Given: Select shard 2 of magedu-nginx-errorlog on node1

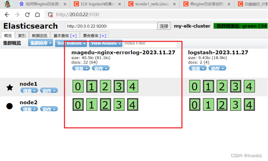Looking at the screenshot, I should click(x=105, y=86).
